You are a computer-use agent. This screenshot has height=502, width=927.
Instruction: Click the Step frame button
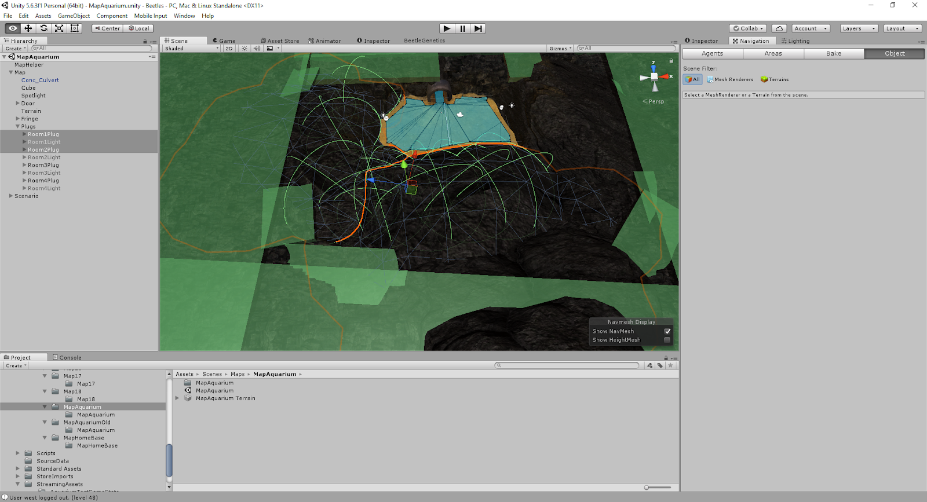[x=478, y=28]
